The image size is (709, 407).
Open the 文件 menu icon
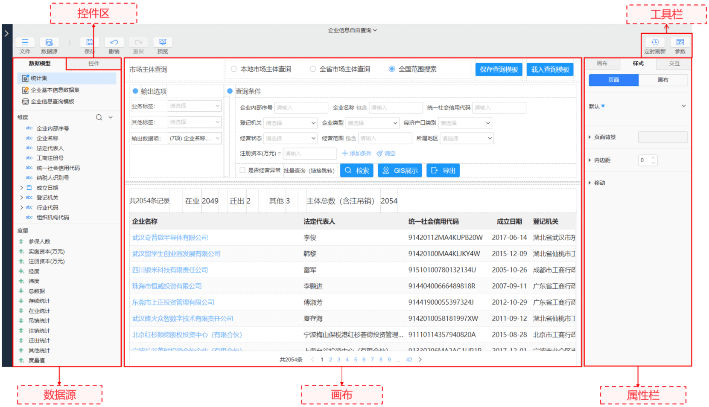(25, 42)
